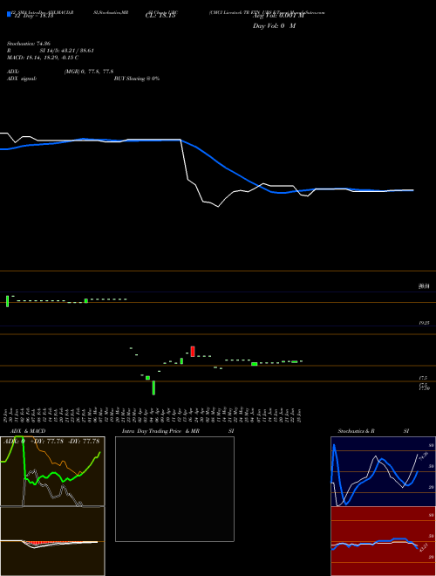Open the blue Stochastics chart panel

383,471
